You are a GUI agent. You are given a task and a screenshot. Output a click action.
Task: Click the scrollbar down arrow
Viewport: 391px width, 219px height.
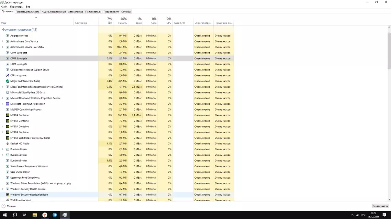click(x=389, y=199)
